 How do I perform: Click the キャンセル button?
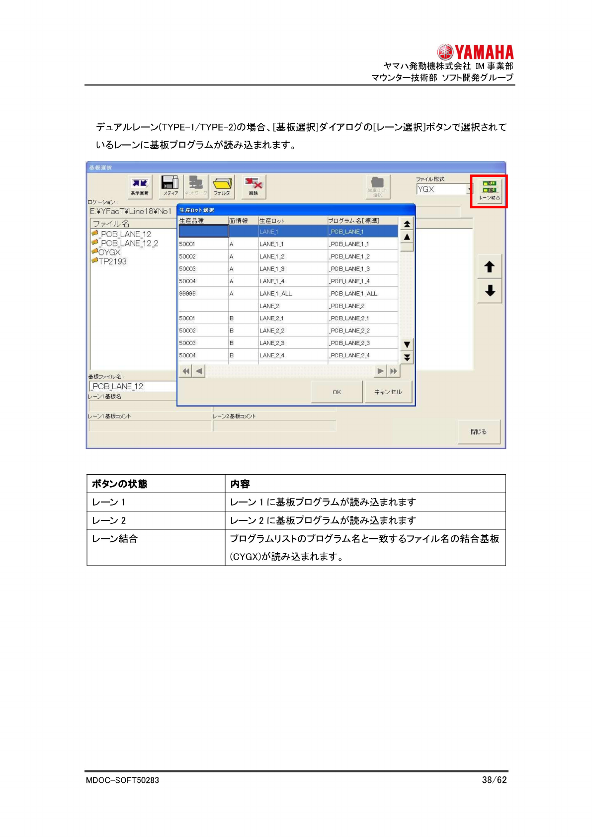[388, 392]
